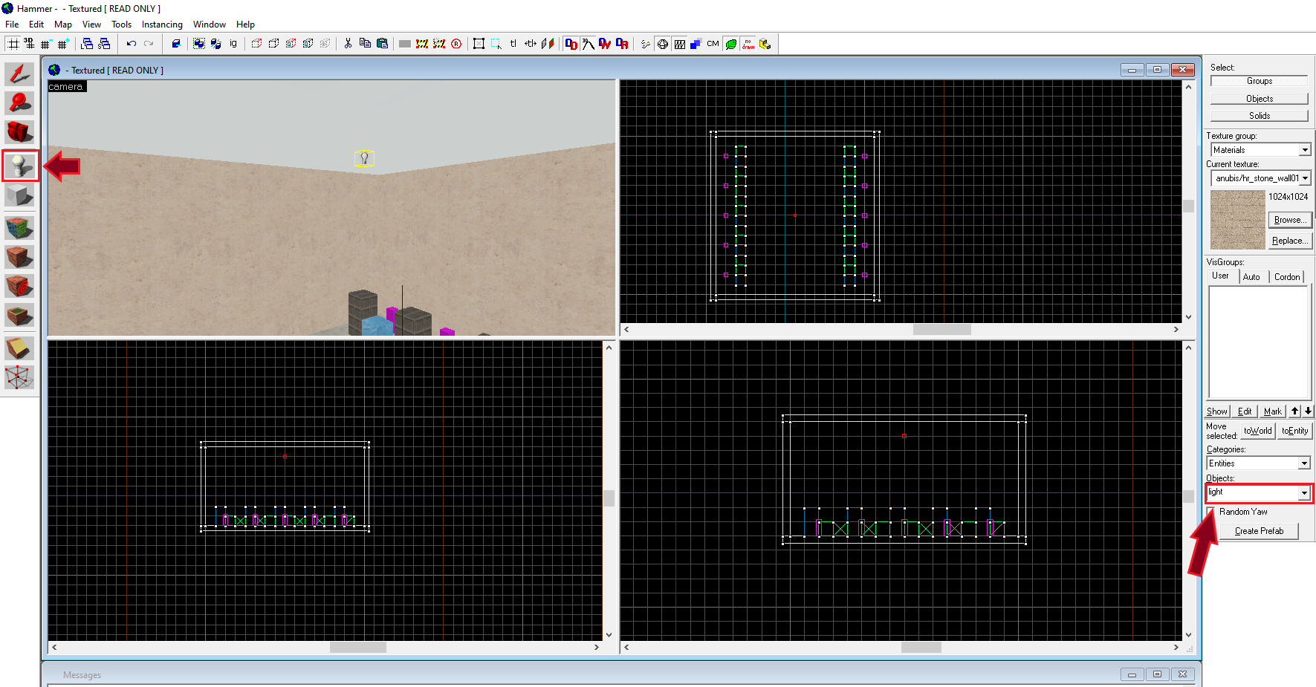
Task: Switch to the Auto VisGroups tab
Action: coord(1253,276)
